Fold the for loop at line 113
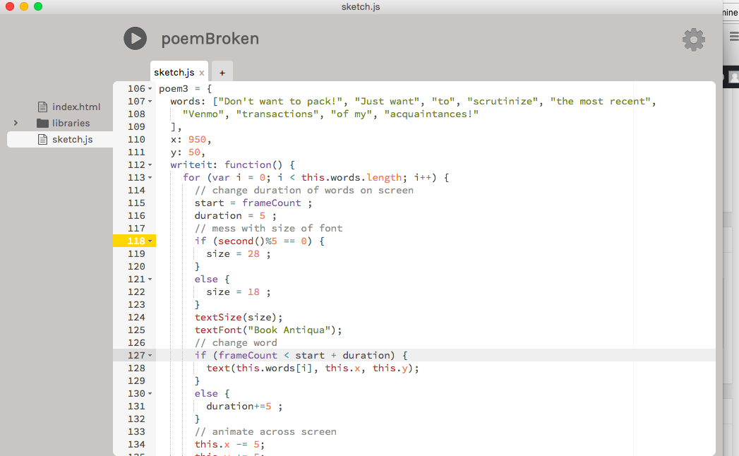The width and height of the screenshot is (739, 456). click(x=150, y=178)
